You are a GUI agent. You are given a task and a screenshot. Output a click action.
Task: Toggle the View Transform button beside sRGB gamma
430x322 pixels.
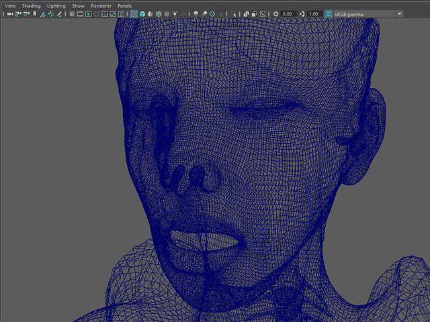coord(329,14)
